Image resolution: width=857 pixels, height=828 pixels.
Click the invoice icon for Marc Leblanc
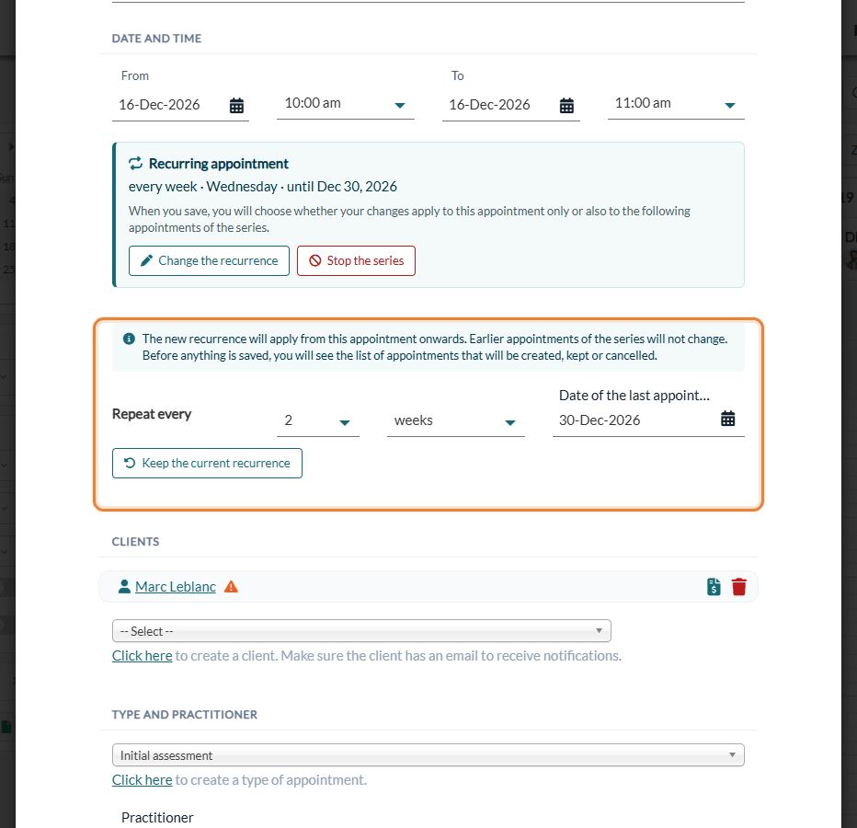(x=714, y=586)
